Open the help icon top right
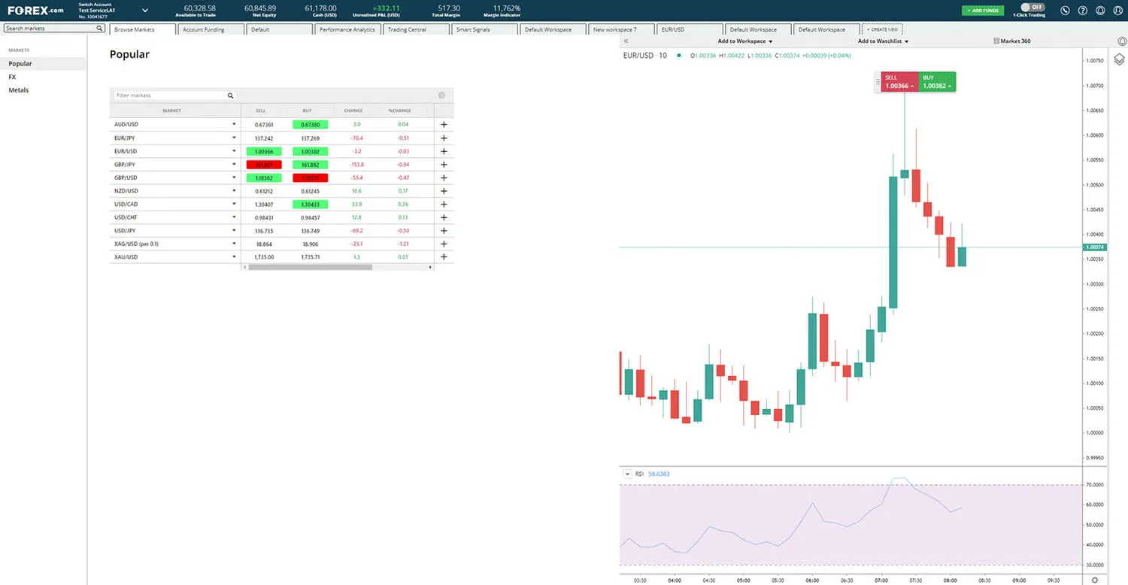This screenshot has width=1128, height=585. tap(1082, 11)
